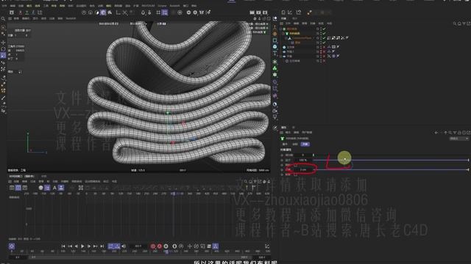This screenshot has width=471, height=264.
Task: Click the purple icon at far left of playback bar
Action: click(12, 246)
